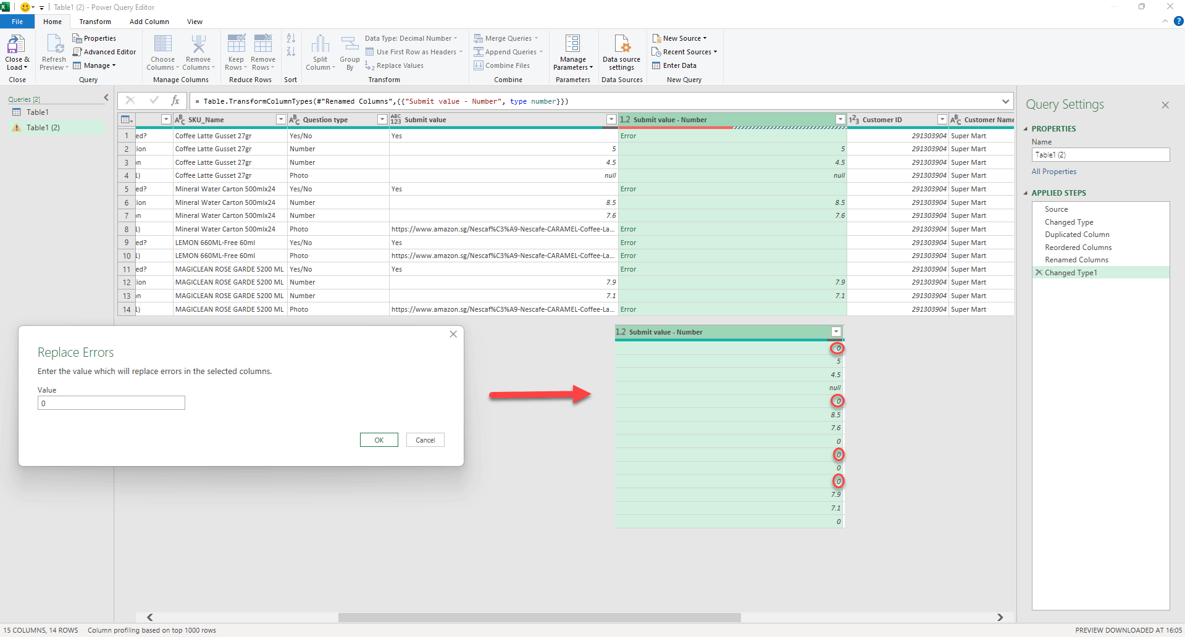Open the Submit value column filter dropdown
The height and width of the screenshot is (637, 1185).
pos(611,120)
